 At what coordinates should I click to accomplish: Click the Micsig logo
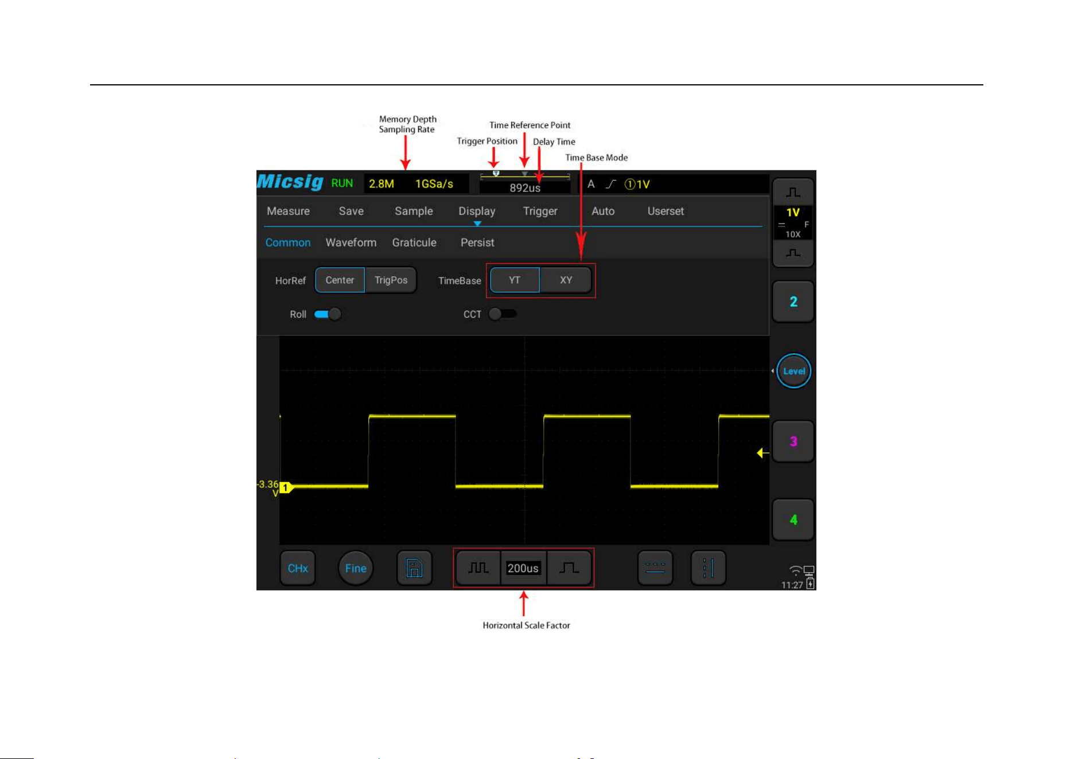290,182
